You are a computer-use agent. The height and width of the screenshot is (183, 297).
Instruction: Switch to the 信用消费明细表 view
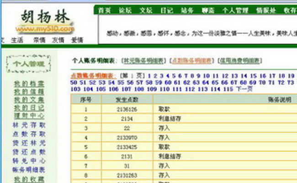240,60
